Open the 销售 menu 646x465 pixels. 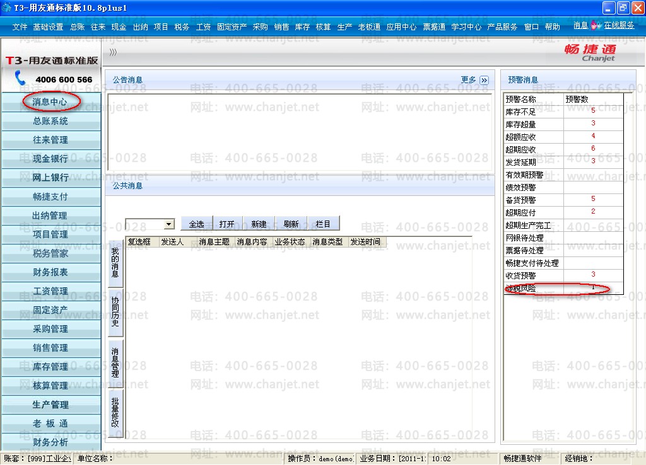click(281, 26)
